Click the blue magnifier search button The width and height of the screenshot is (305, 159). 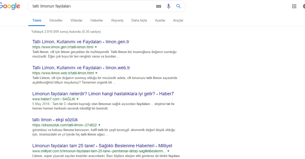[178, 6]
